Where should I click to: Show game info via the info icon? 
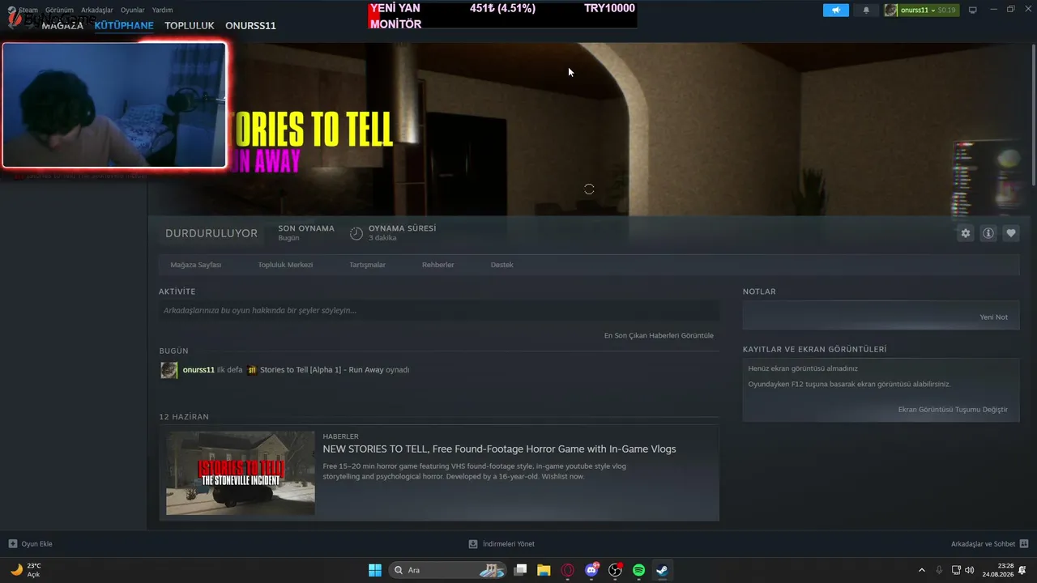click(988, 233)
